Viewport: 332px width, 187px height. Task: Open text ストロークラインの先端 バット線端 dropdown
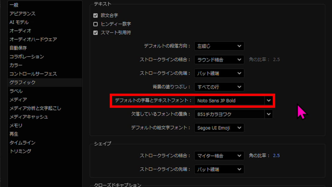pos(219,73)
